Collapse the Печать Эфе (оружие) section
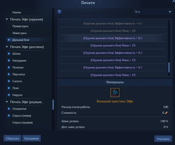Screen dimensions: 175x145 (x=7, y=19)
